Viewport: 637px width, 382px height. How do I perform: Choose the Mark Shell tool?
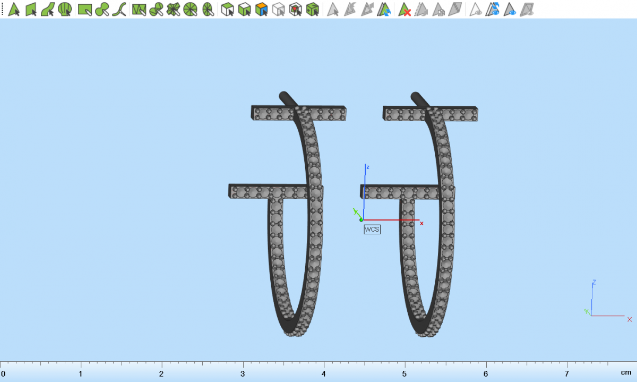click(65, 9)
